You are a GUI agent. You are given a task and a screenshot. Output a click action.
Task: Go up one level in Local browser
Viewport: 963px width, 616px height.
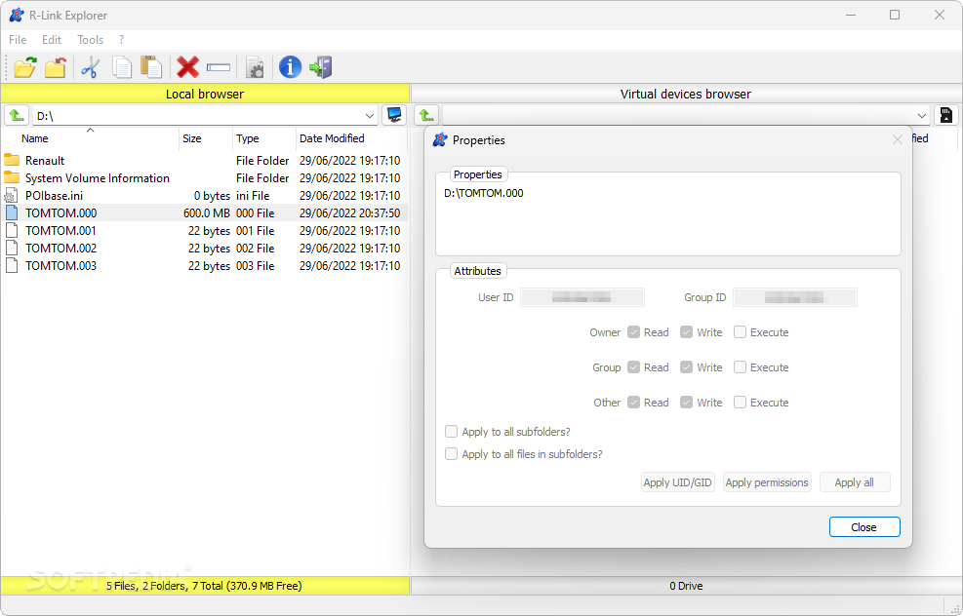pyautogui.click(x=17, y=115)
